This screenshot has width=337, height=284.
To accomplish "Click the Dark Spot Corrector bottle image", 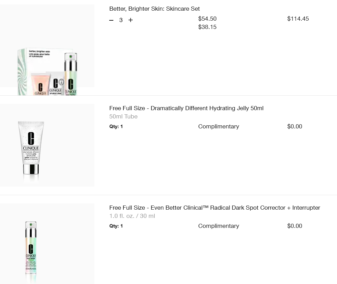I will pyautogui.click(x=31, y=248).
